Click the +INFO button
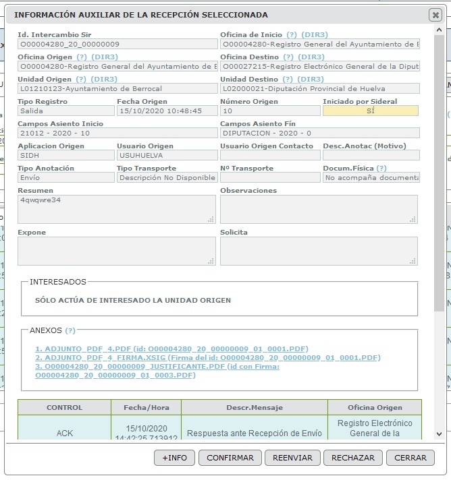The height and width of the screenshot is (480, 451). (174, 458)
